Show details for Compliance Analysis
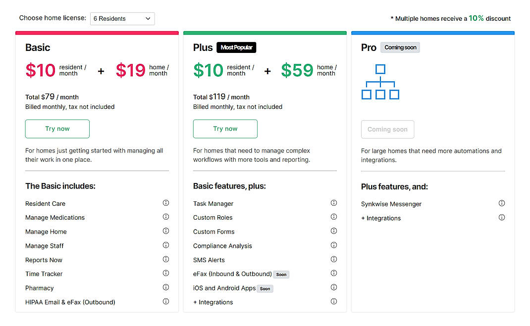 tap(334, 245)
